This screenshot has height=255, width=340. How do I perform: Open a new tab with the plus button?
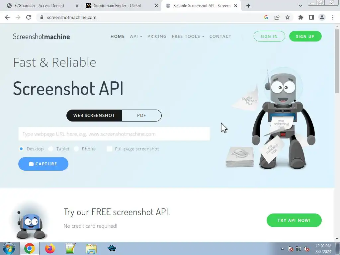click(248, 6)
